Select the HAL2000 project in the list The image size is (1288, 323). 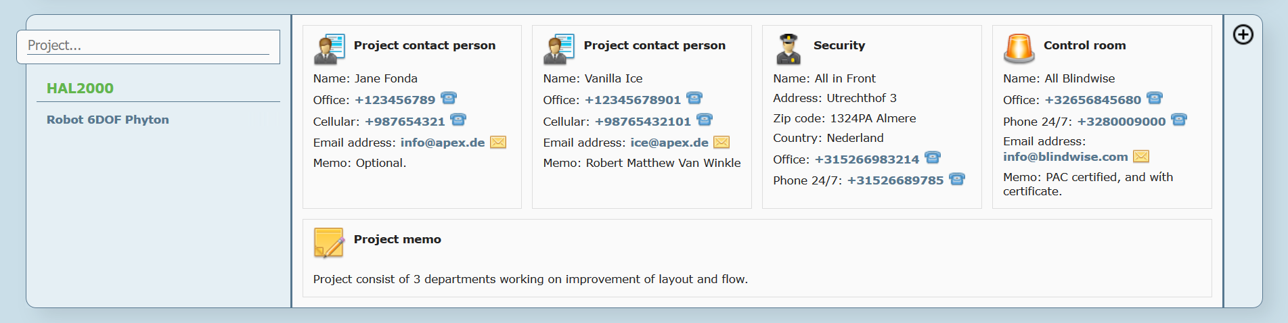(x=80, y=89)
